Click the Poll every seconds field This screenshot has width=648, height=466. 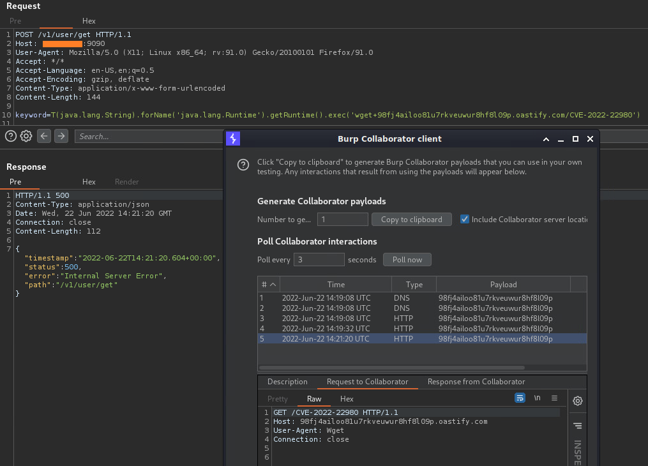pyautogui.click(x=319, y=259)
